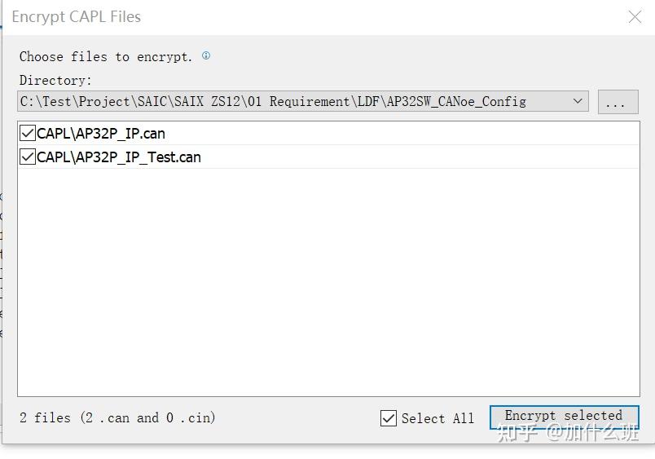This screenshot has height=459, width=655.
Task: Select the CAPL\AP32P_IP.can file name
Action: pos(101,134)
